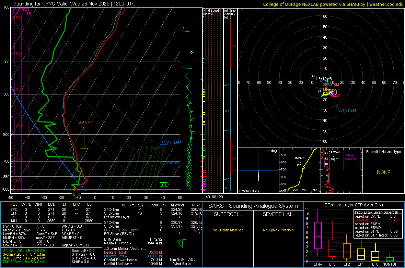Click the UP=104/8 hodograph label
The image size is (405, 268).
pos(324,79)
